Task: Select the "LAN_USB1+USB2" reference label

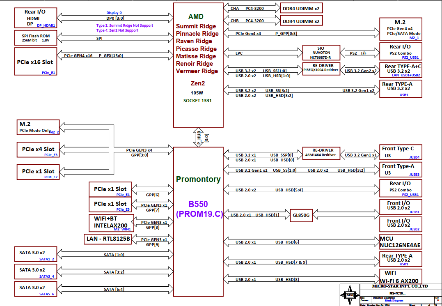Action: point(406,75)
